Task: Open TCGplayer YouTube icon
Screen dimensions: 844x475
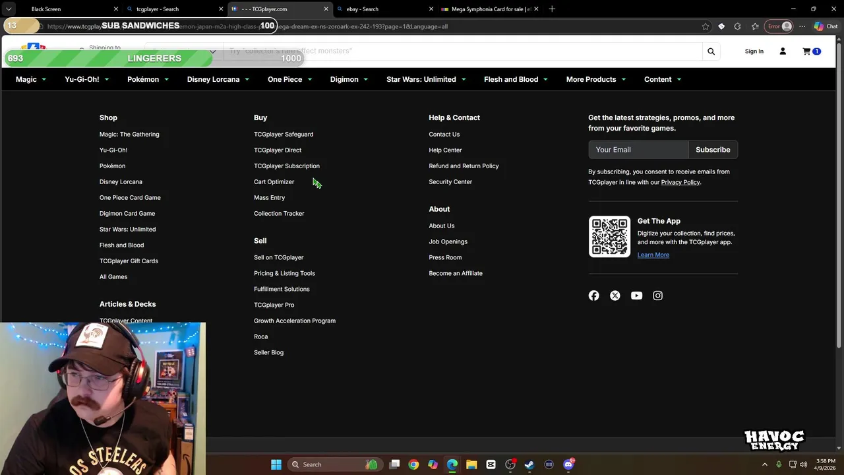Action: (636, 296)
